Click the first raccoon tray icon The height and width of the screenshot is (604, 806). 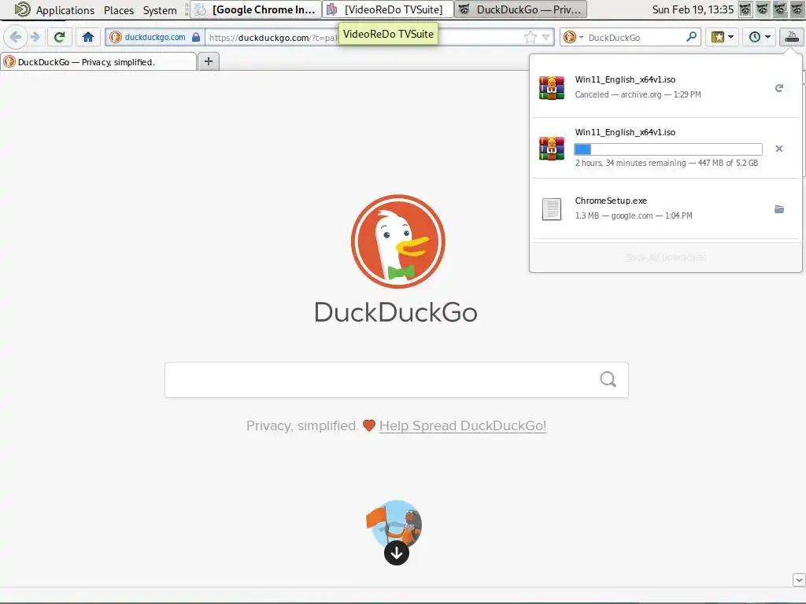(x=745, y=9)
